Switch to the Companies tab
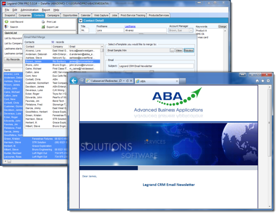 coord(24,15)
